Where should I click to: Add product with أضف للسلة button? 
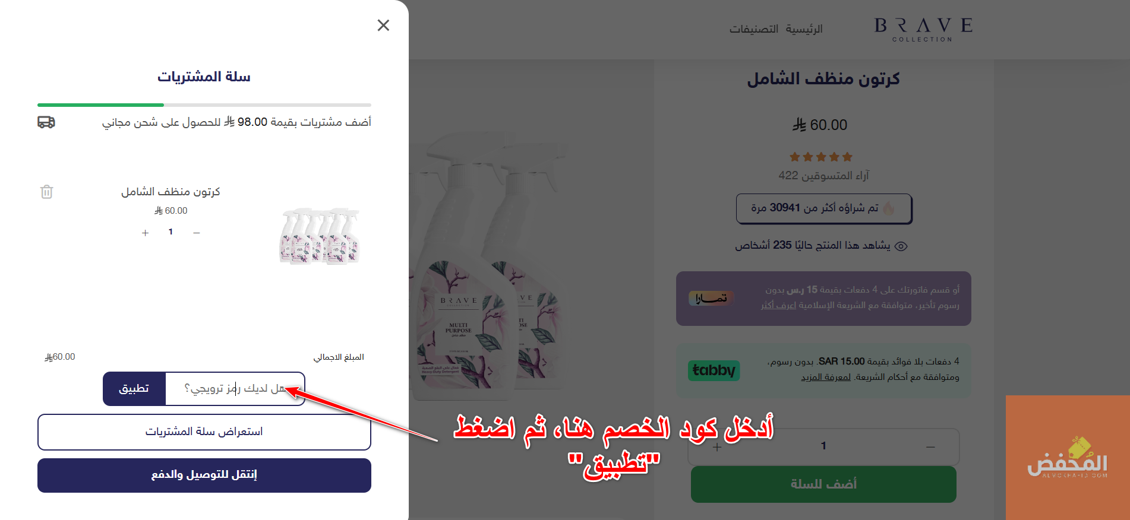[823, 484]
